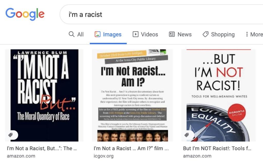Viewport: 263px width, 161px height.
Task: Click the tag icon beside Shopping
Action: click(205, 34)
